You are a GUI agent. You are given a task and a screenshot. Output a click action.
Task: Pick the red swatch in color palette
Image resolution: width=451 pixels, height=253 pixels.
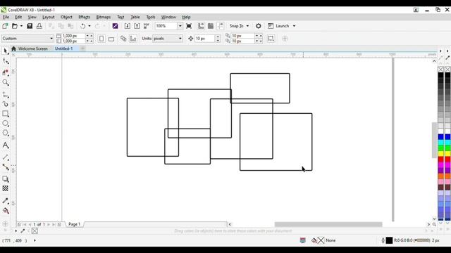point(440,160)
